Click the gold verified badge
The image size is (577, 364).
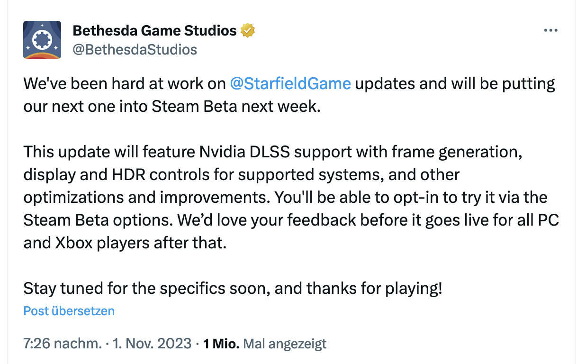(x=248, y=31)
